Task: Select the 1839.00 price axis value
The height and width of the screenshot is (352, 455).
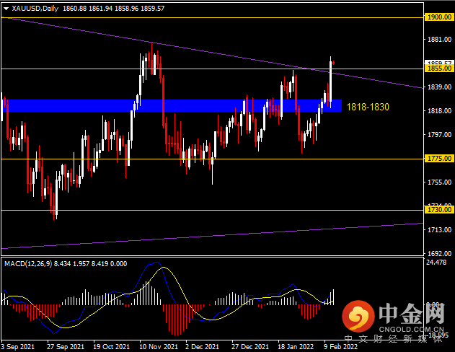Action: 439,87
